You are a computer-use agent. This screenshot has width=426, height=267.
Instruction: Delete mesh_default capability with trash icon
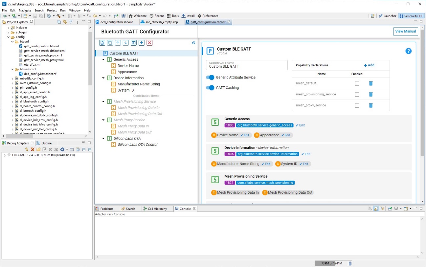click(370, 83)
